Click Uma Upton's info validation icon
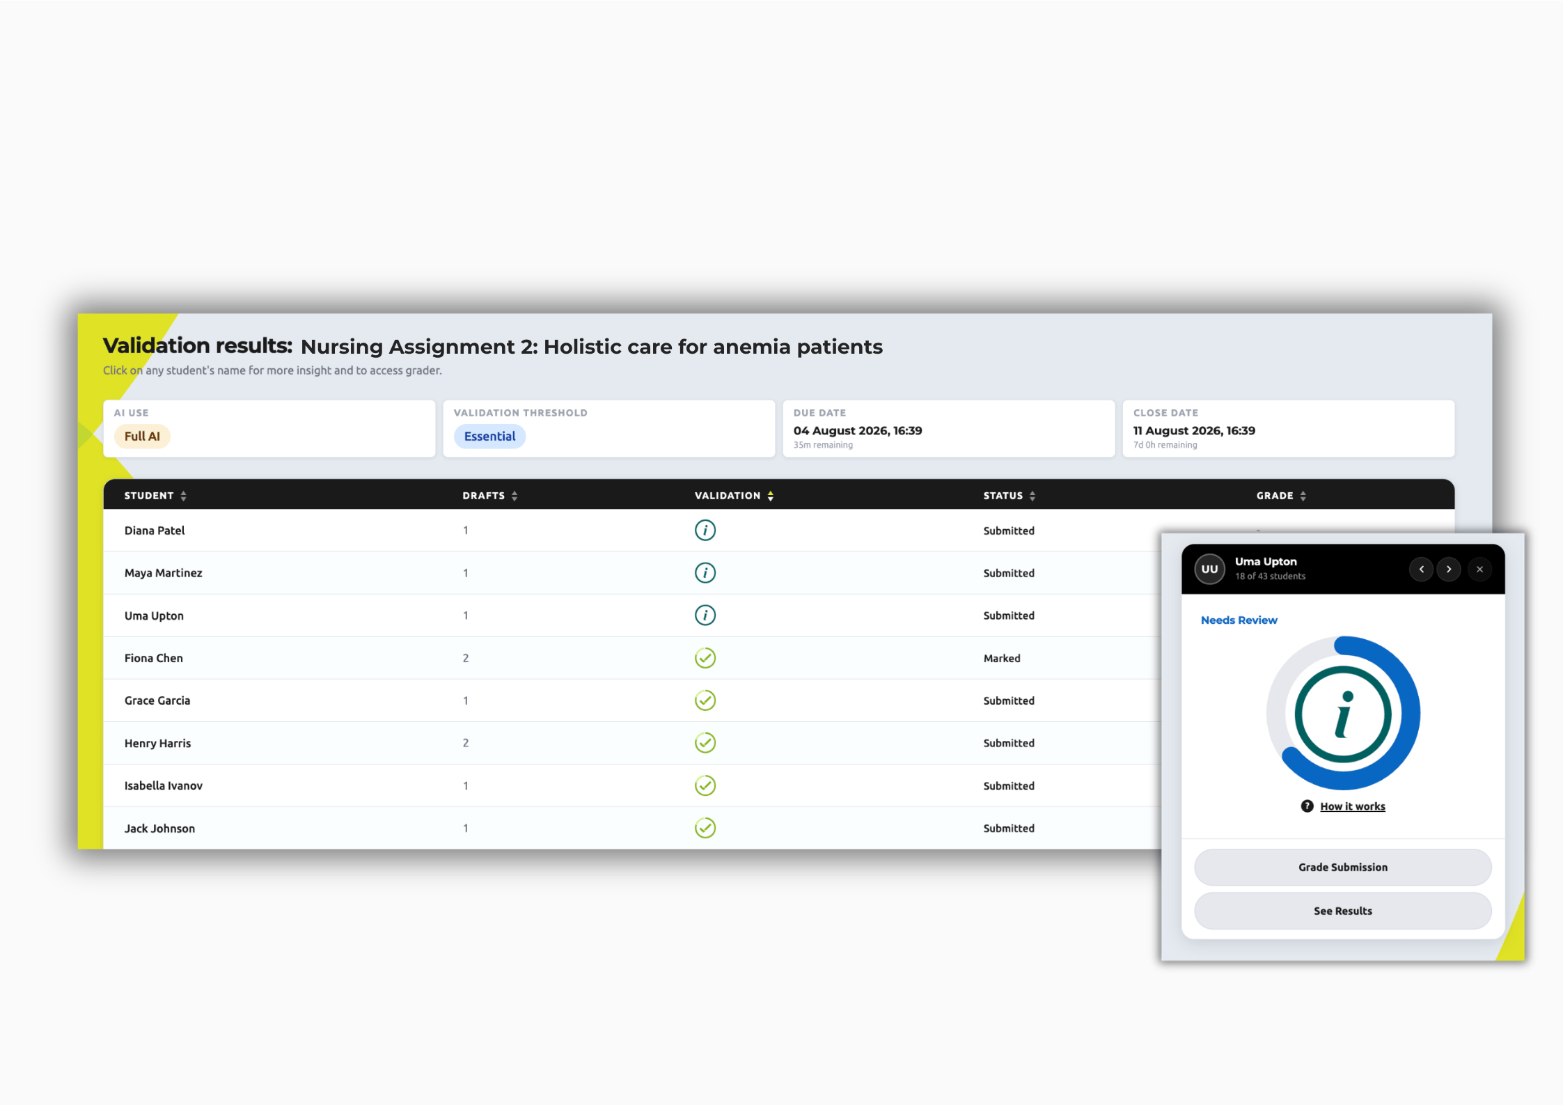This screenshot has width=1563, height=1105. 705,615
